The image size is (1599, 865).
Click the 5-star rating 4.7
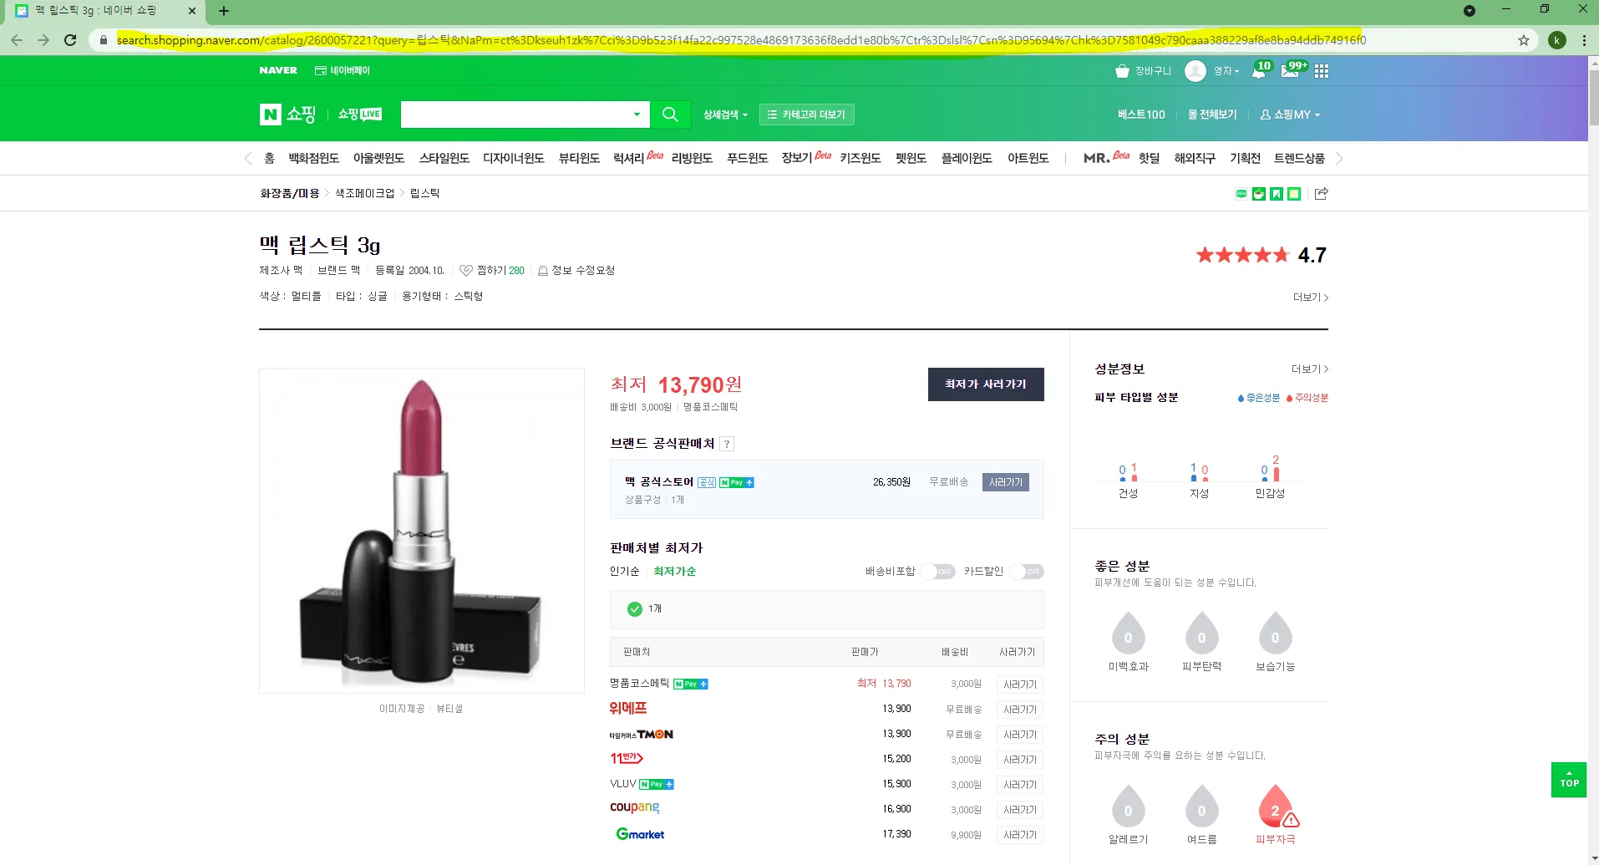click(x=1261, y=255)
